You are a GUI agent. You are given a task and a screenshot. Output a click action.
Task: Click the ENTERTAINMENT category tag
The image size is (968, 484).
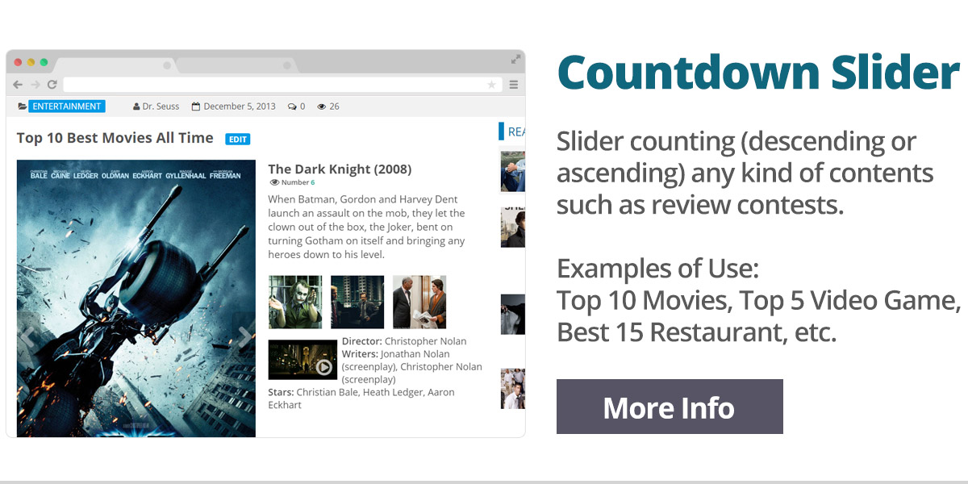pos(67,106)
